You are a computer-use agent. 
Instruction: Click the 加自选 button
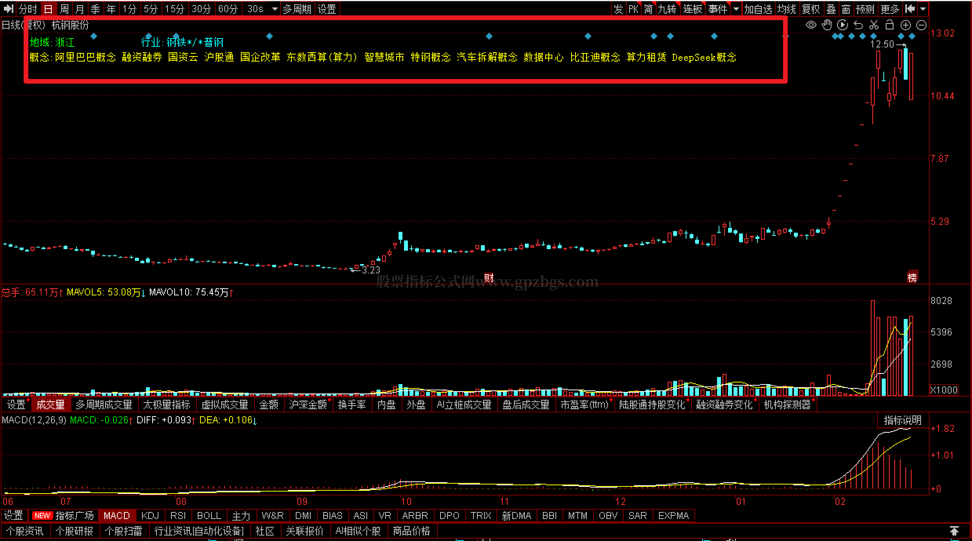(x=758, y=9)
